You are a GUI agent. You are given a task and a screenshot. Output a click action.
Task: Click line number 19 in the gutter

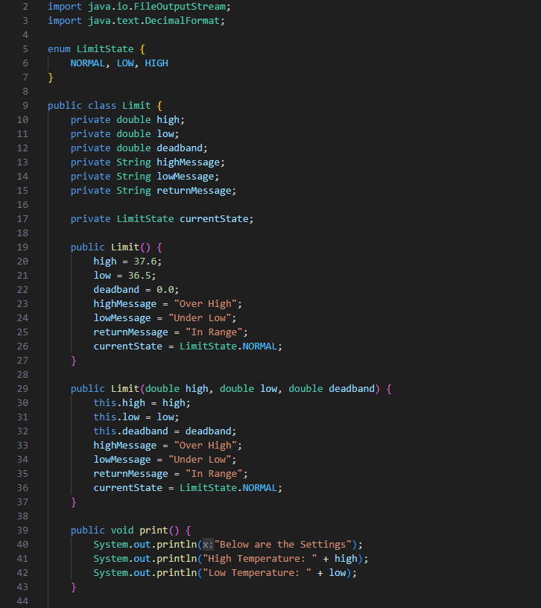(x=22, y=247)
